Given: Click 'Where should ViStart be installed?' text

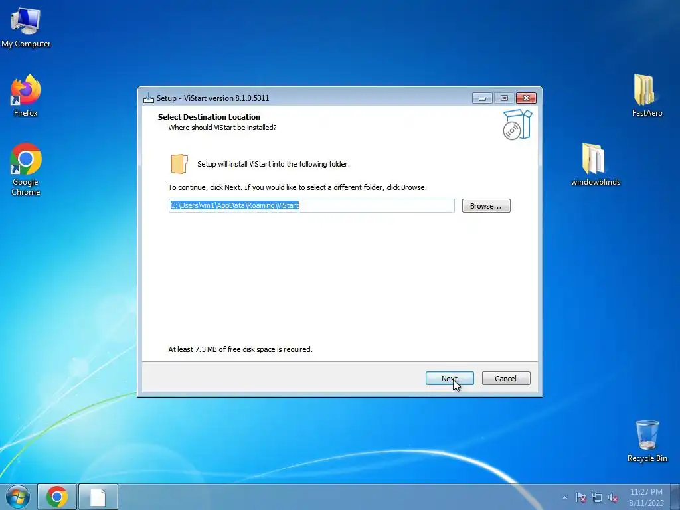Looking at the screenshot, I should (222, 127).
